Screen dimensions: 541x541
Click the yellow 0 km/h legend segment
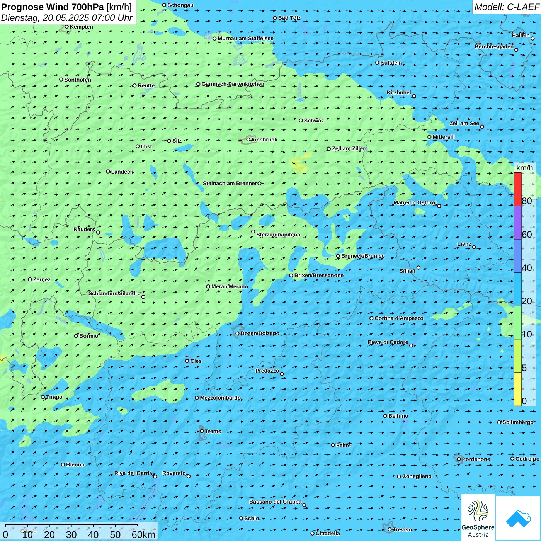point(517,389)
